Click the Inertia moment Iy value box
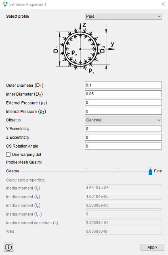 [x=123, y=188]
